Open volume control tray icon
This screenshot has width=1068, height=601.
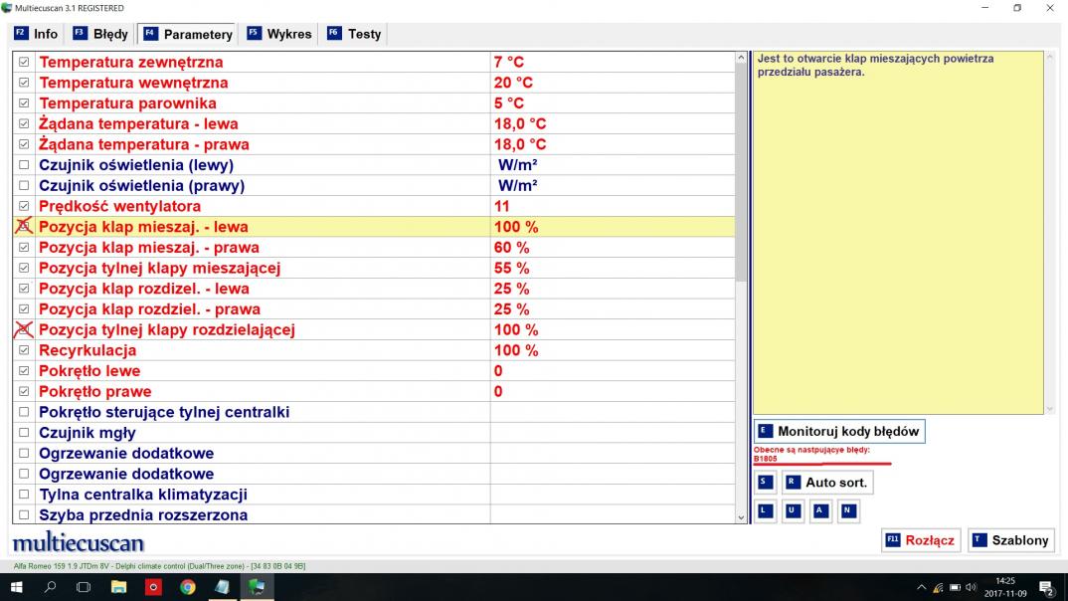click(x=972, y=587)
